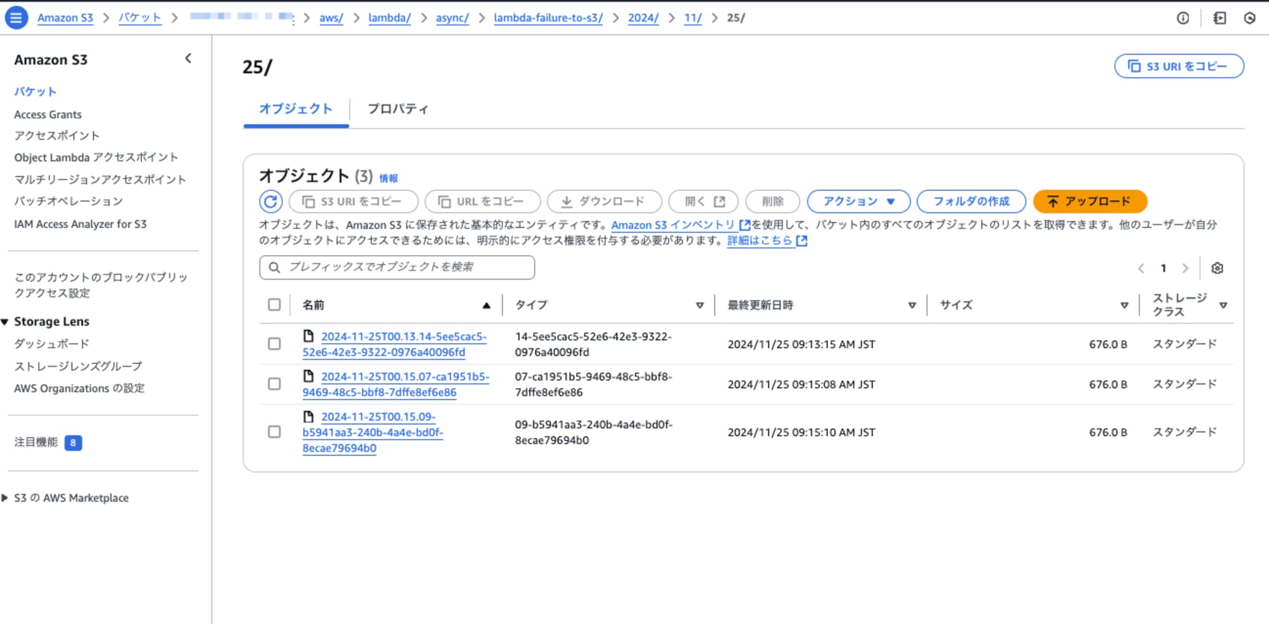Check the box for 2024-11-25T00.13.14 object
The height and width of the screenshot is (624, 1269).
coord(274,344)
